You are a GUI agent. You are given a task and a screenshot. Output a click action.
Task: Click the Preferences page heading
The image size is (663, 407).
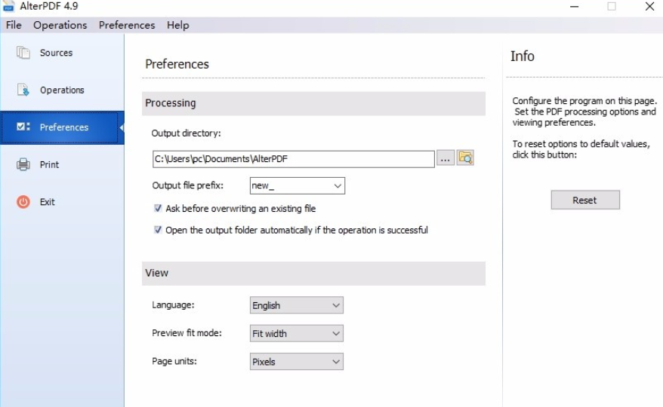(177, 64)
